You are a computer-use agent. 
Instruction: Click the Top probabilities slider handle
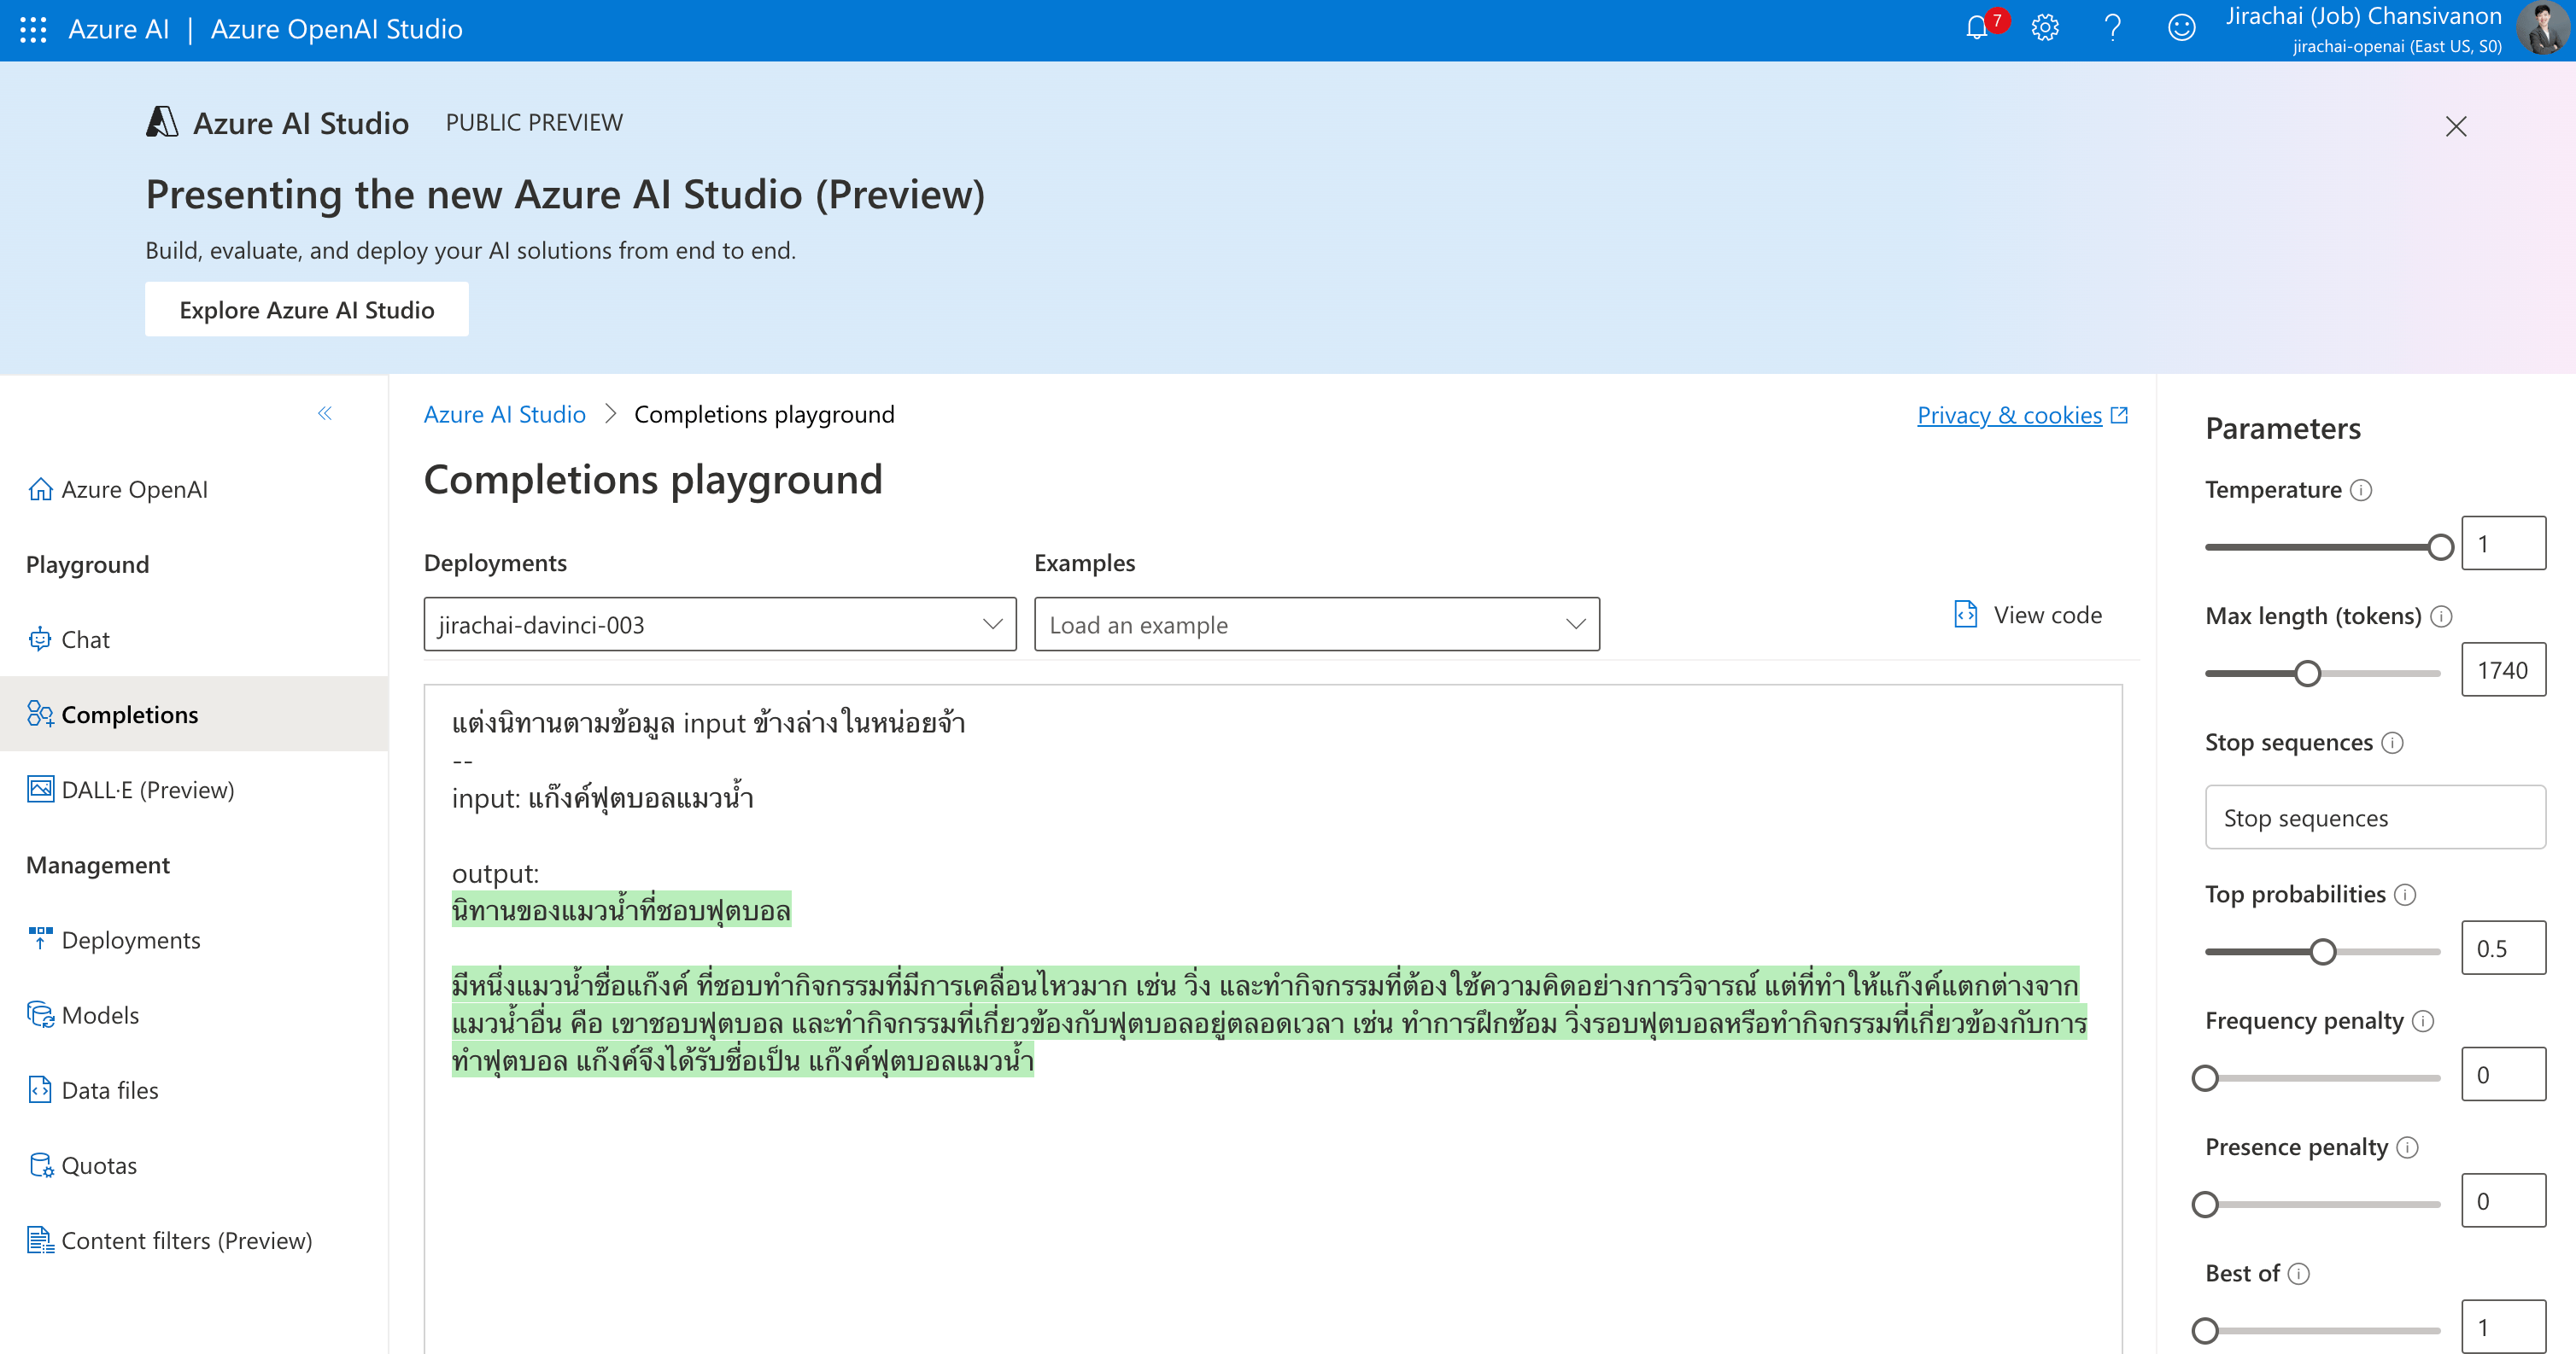[2323, 951]
